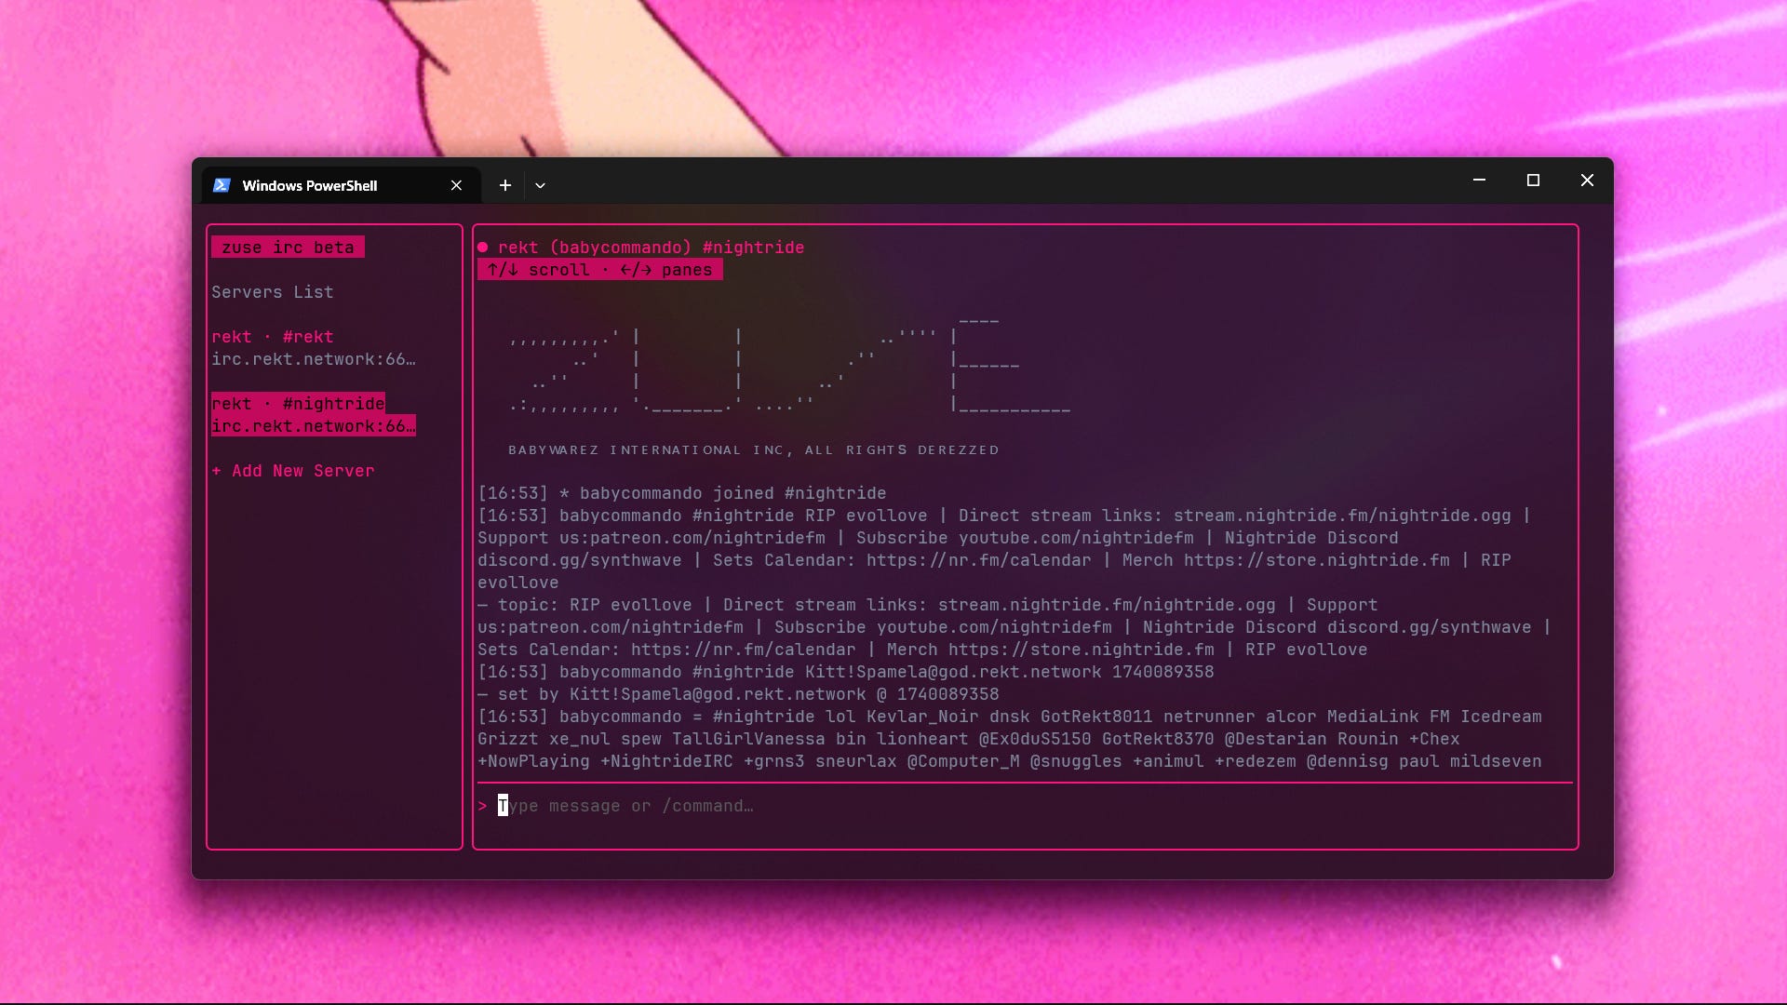Click the red connection status dot
This screenshot has height=1005, width=1787.
point(483,248)
